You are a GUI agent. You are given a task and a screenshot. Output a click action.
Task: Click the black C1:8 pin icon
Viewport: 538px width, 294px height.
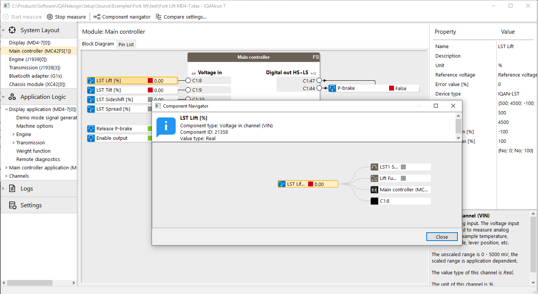[374, 201]
